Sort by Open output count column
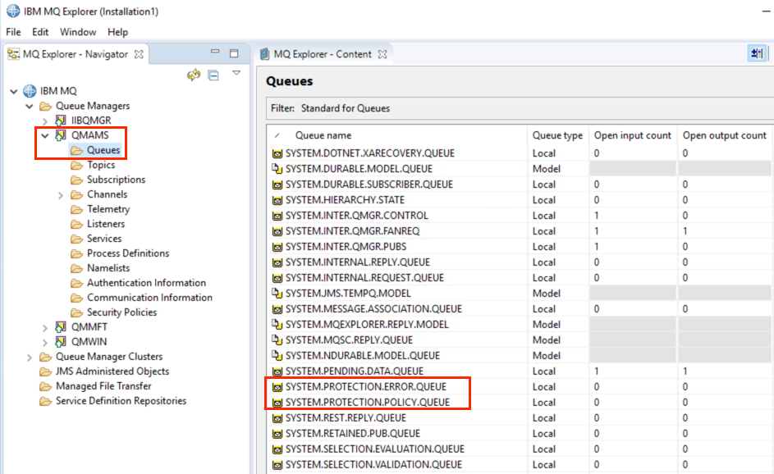The height and width of the screenshot is (474, 774). (725, 135)
